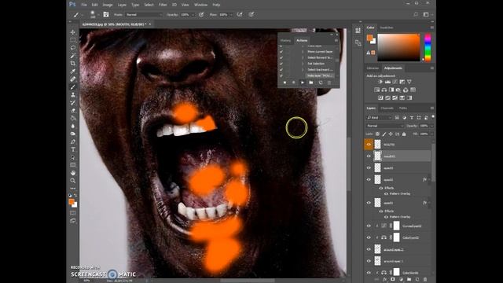Toggle the 'Move current layer' step checkbox
The image size is (503, 283).
point(281,51)
